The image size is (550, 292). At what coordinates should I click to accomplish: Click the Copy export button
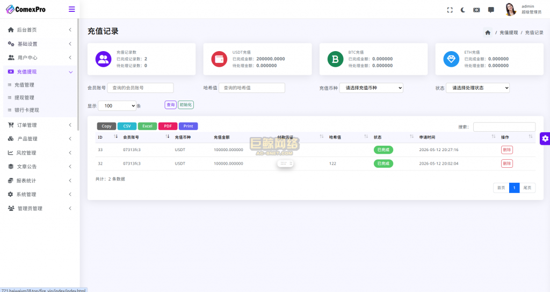[106, 126]
